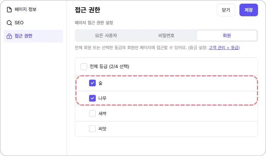This screenshot has width=266, height=156.
Task: Click the 저장 save button
Action: [x=248, y=10]
